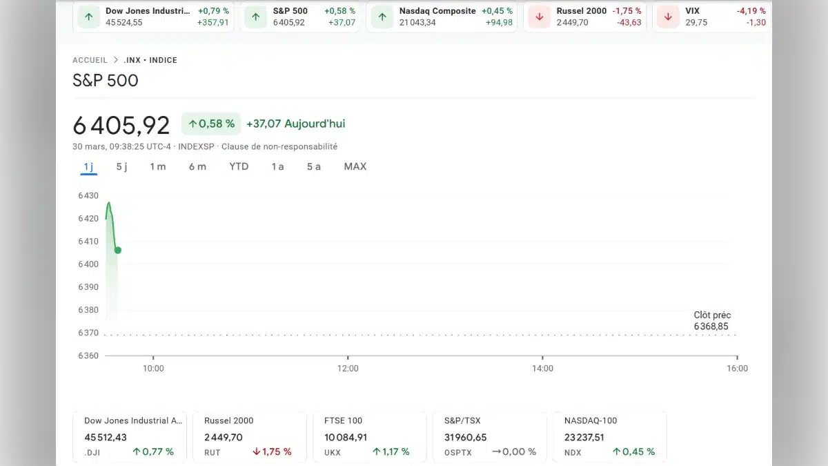Show the 6 m chart range

(197, 166)
